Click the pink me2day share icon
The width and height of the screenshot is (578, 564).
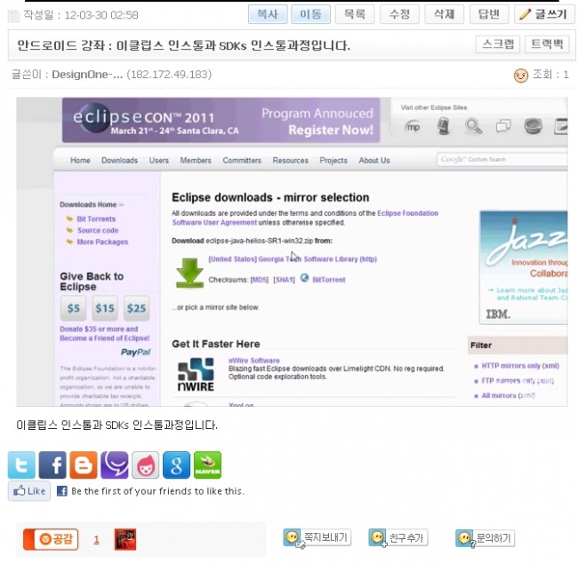point(146,465)
